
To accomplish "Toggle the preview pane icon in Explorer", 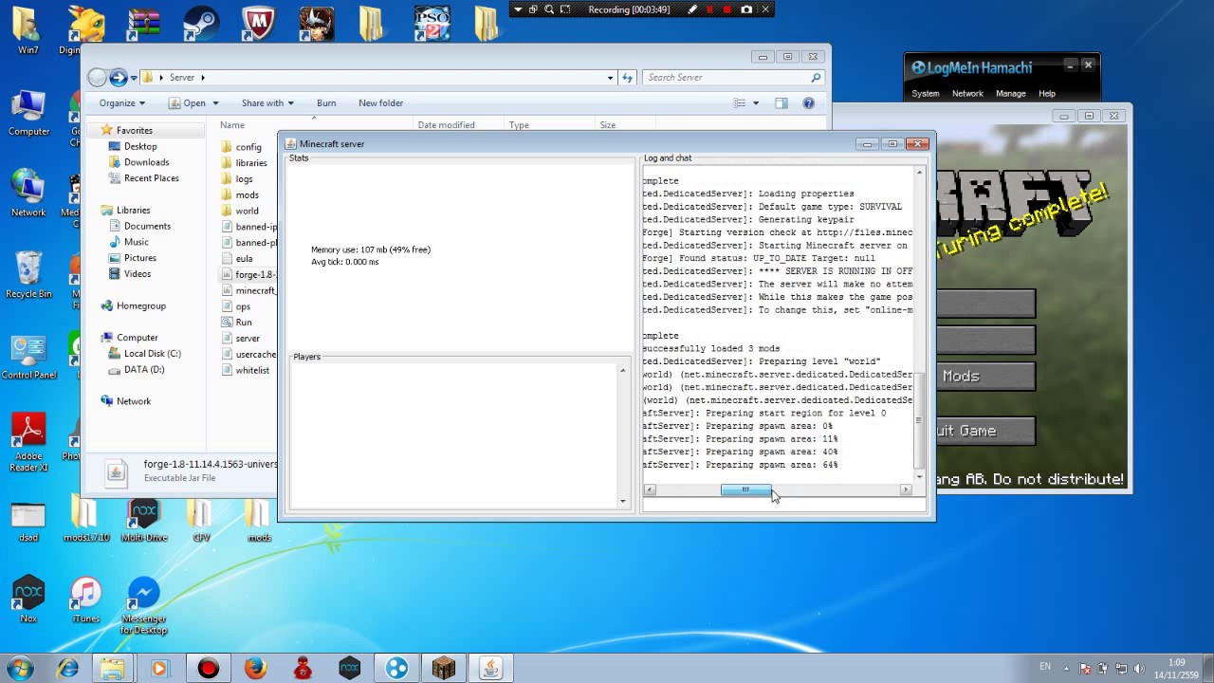I will (x=782, y=103).
